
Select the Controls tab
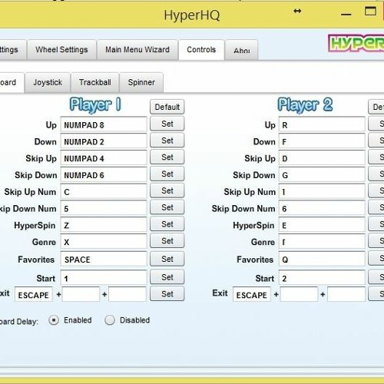coord(201,50)
